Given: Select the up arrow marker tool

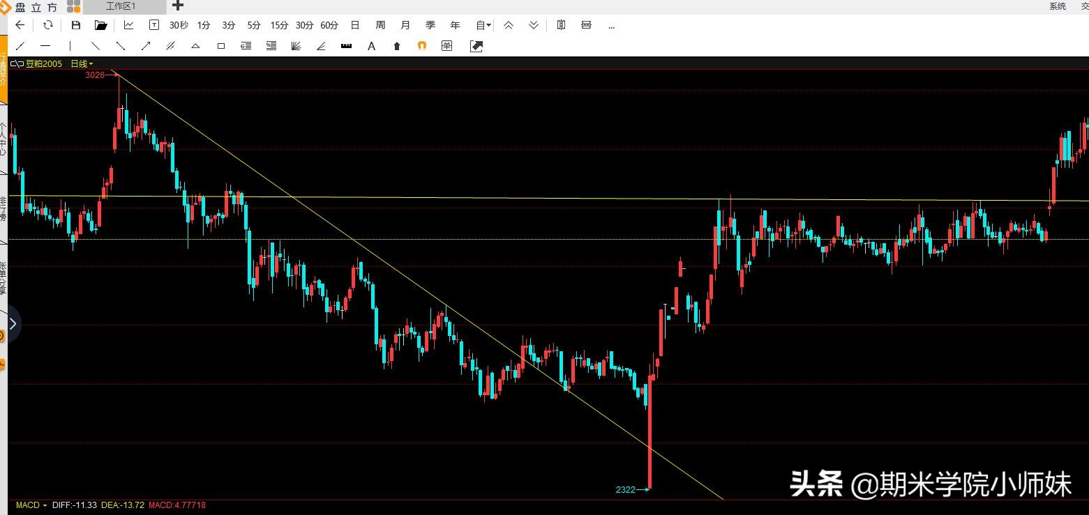Looking at the screenshot, I should point(397,46).
